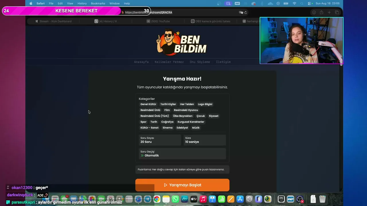
Task: Click the 10 saniye duration value
Action: point(192,142)
